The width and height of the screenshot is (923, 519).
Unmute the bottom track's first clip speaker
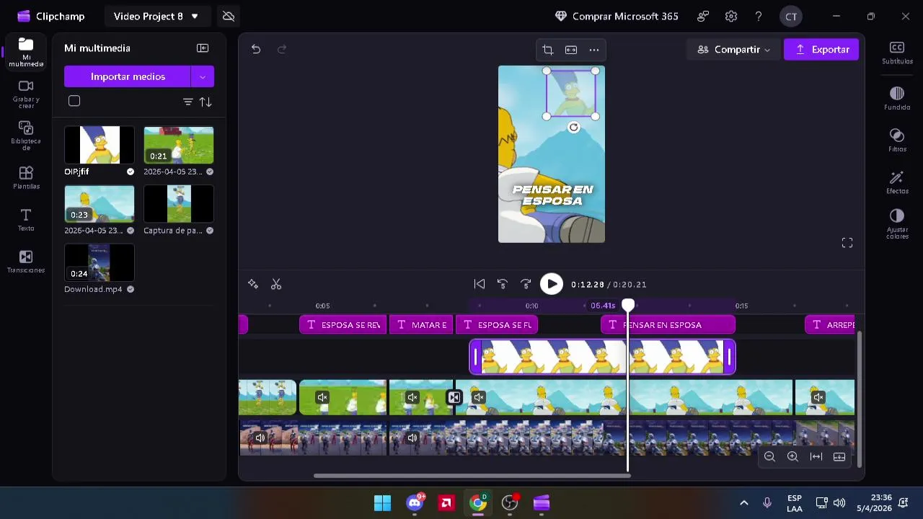(260, 438)
